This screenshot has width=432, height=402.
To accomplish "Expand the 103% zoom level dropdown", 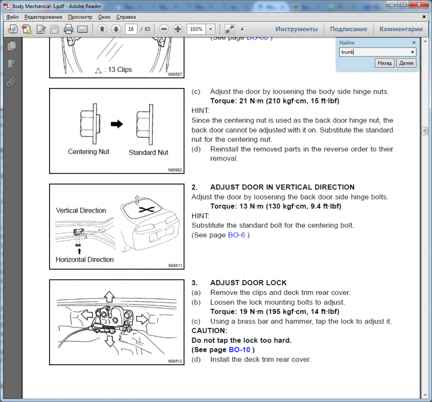I will tap(211, 29).
